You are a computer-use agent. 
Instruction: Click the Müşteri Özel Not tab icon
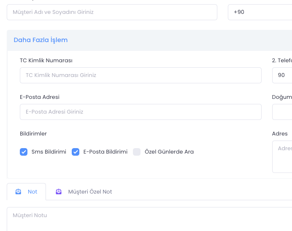coord(59,191)
